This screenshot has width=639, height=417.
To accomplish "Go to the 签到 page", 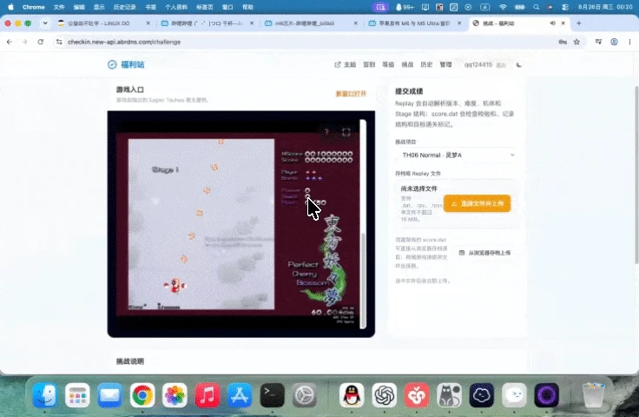I will pos(369,64).
